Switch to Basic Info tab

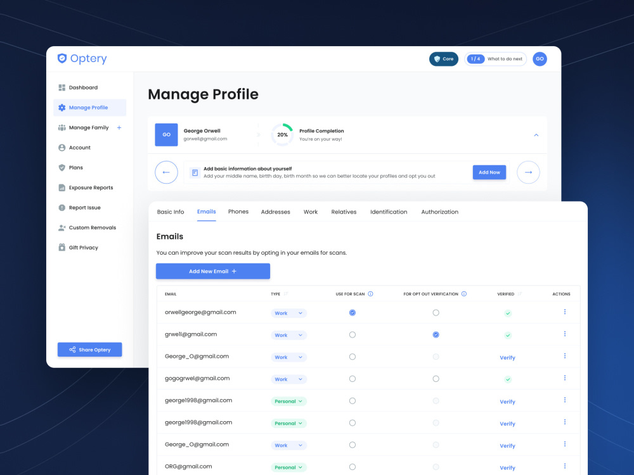[x=171, y=212]
